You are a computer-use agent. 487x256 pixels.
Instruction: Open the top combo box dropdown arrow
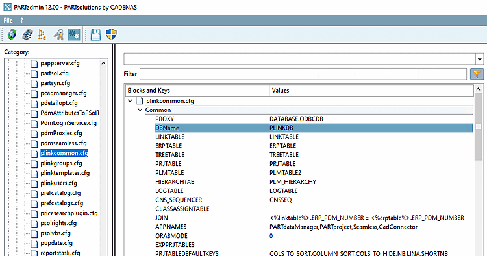pos(480,59)
